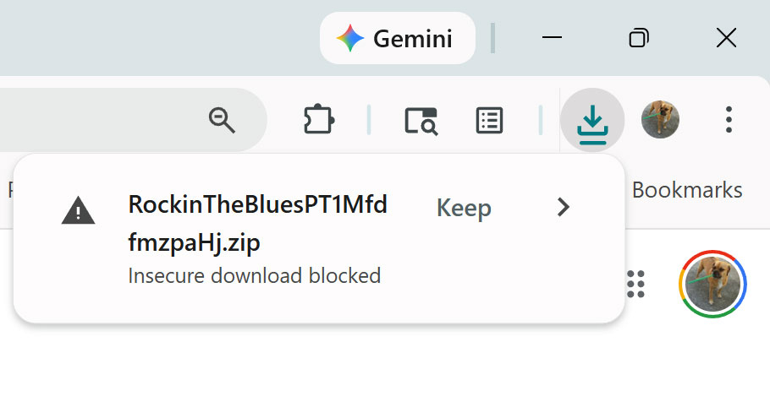Screen dimensions: 770x418
Task: Open the Bookmarks folder on bookmarks bar
Action: tap(686, 190)
